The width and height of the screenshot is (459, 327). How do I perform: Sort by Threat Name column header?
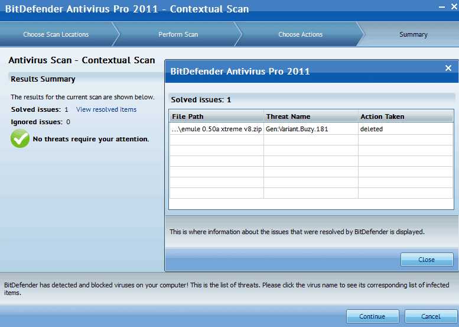coord(311,116)
